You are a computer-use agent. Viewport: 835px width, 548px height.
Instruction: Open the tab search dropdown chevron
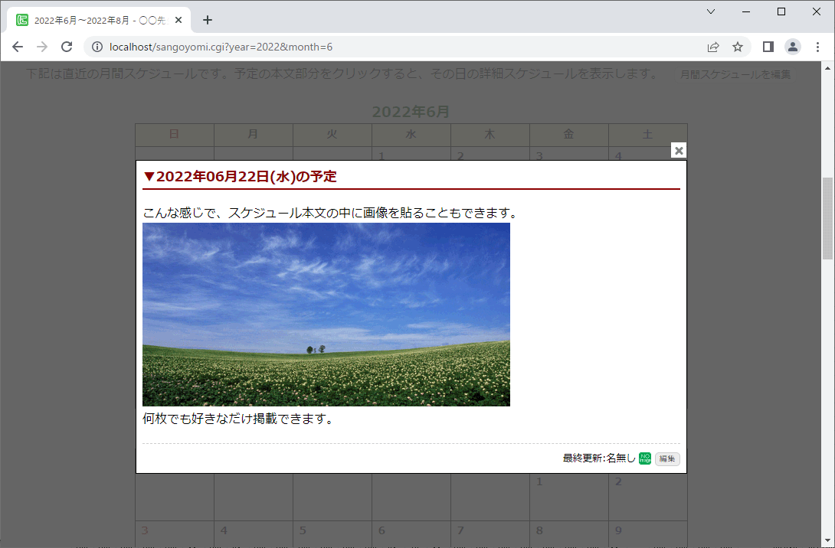click(711, 11)
